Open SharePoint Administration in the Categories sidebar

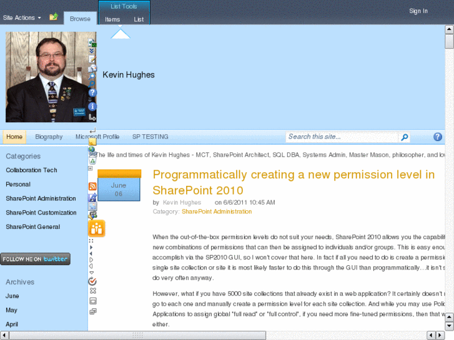[41, 198]
